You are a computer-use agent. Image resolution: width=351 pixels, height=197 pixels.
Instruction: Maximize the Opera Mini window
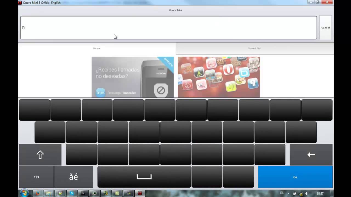tap(318, 2)
